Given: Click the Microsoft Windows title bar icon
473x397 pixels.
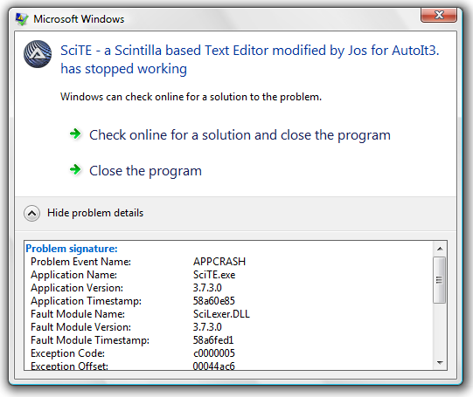Looking at the screenshot, I should [22, 19].
